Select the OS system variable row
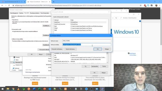The width and height of the screenshot is (162, 91). 80,55
